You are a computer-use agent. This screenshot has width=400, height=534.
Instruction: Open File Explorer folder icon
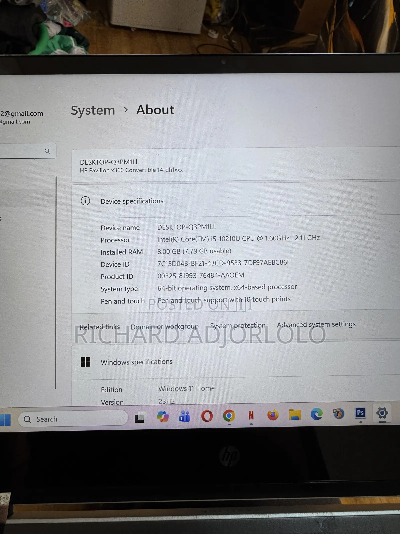(295, 414)
